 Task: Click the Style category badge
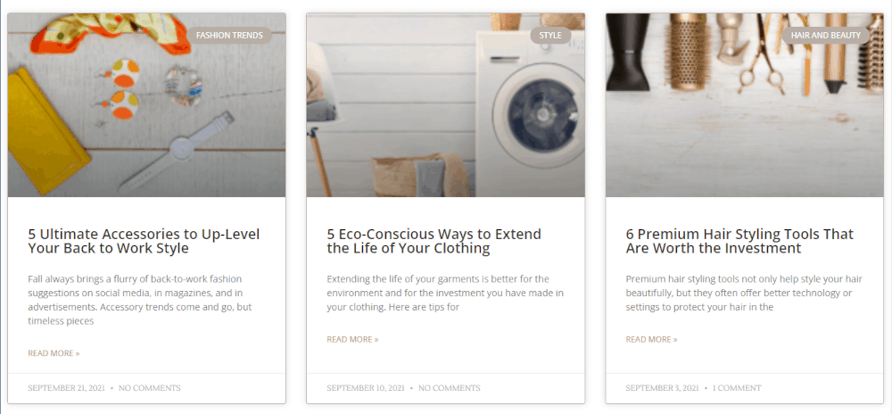550,36
